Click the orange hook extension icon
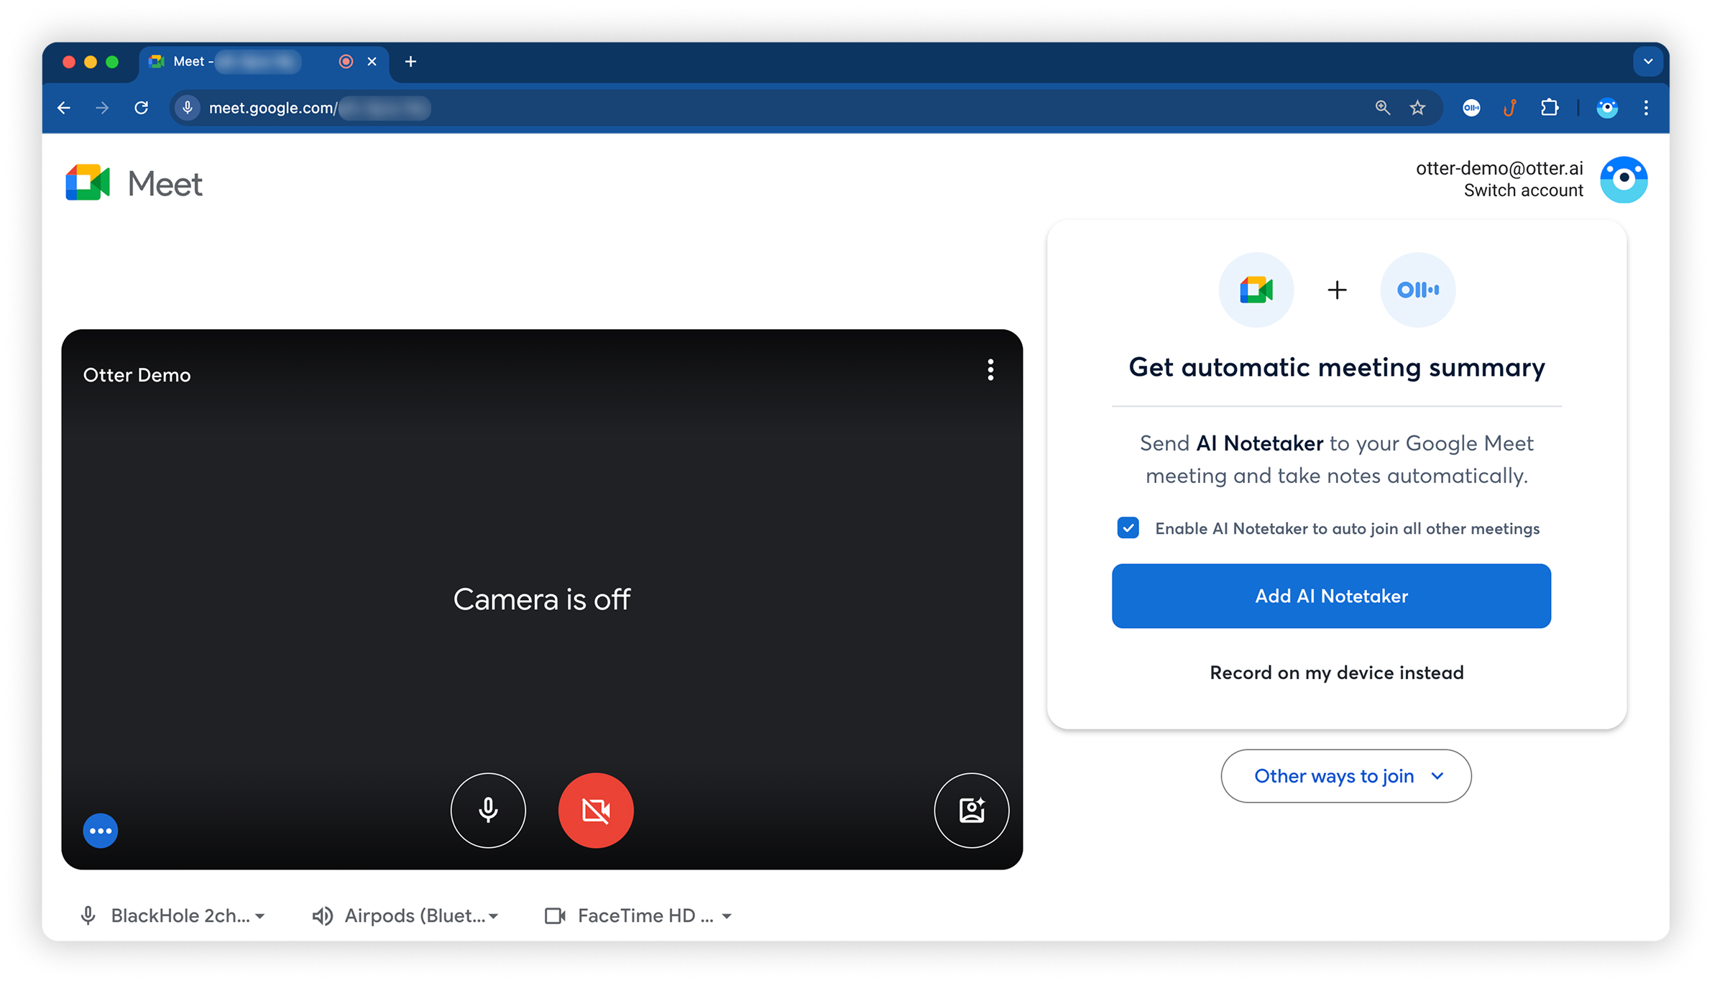 coord(1510,108)
